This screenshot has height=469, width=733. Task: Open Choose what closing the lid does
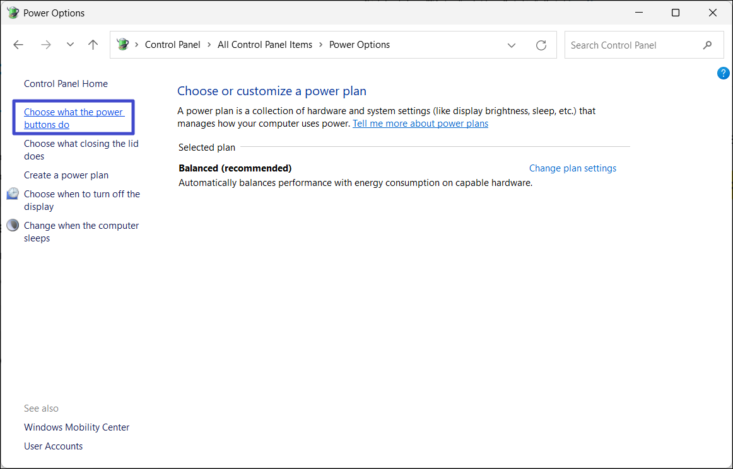click(x=81, y=150)
